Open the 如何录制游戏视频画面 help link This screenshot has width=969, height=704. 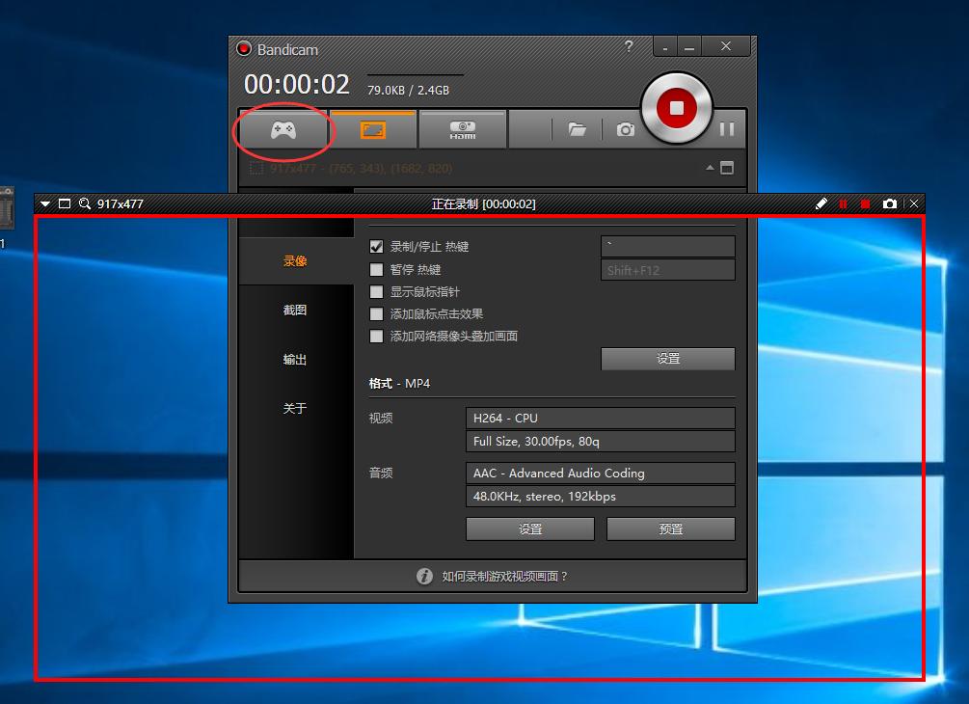[x=505, y=577]
